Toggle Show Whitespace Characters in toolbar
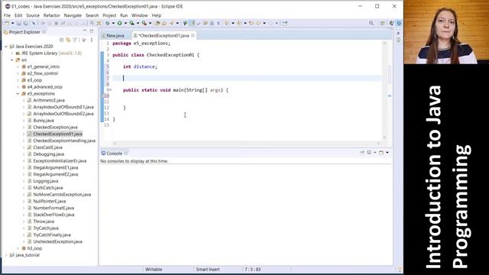The height and width of the screenshot is (275, 489). [219, 23]
